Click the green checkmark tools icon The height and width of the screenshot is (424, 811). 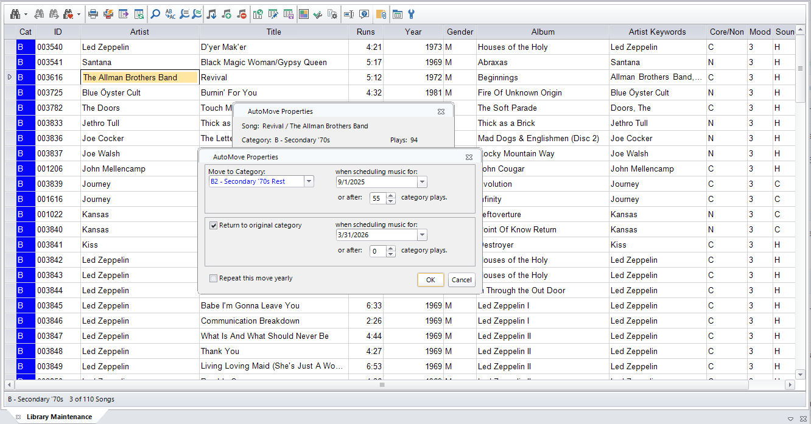(x=318, y=13)
